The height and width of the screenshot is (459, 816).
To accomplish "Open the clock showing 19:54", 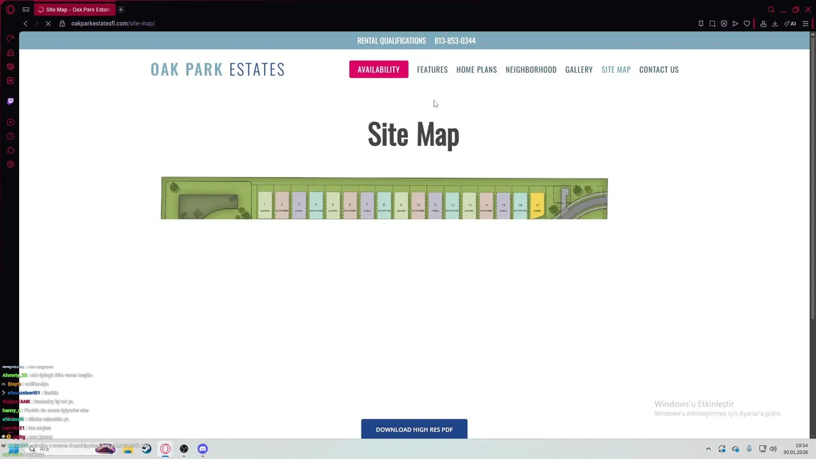I will click(x=796, y=449).
